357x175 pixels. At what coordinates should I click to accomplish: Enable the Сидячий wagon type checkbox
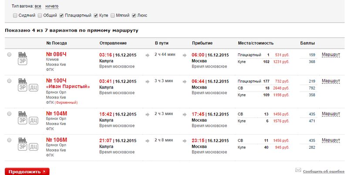tap(15, 16)
